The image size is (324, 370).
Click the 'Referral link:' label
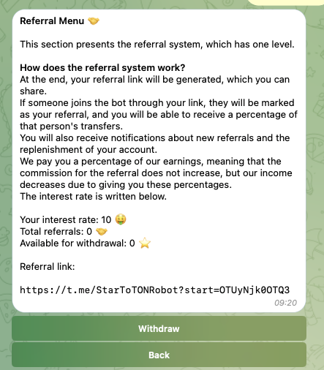point(48,266)
